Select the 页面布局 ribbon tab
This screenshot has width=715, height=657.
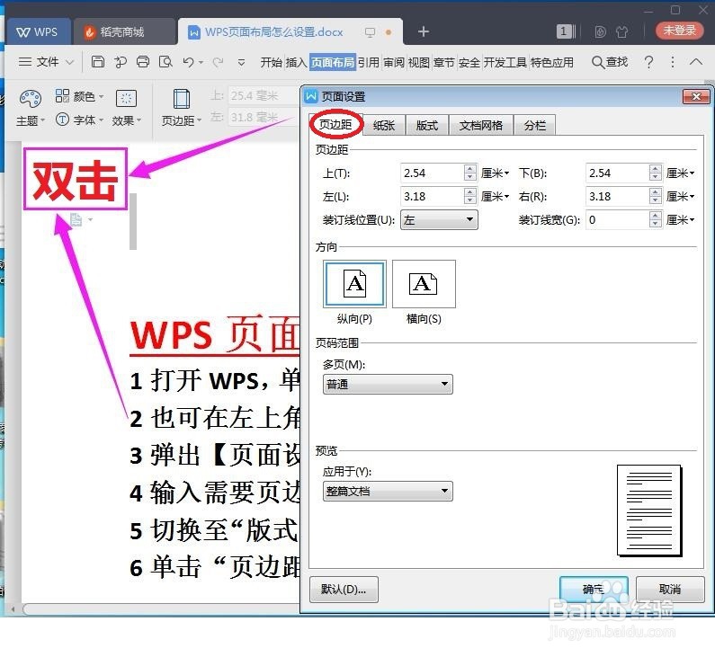point(333,62)
